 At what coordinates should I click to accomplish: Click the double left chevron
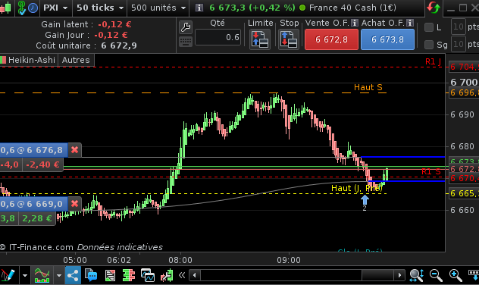(182, 275)
